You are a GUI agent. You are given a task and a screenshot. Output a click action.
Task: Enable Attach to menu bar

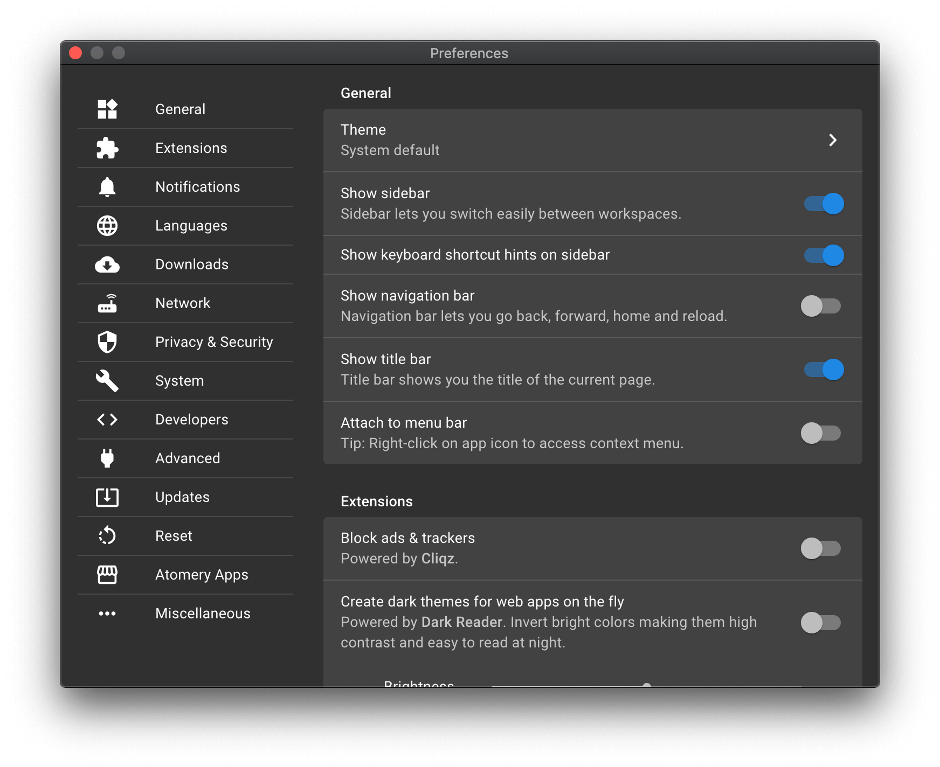pyautogui.click(x=821, y=433)
